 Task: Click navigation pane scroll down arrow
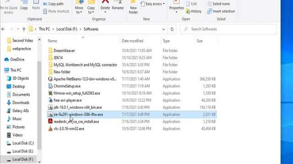[x=39, y=162]
